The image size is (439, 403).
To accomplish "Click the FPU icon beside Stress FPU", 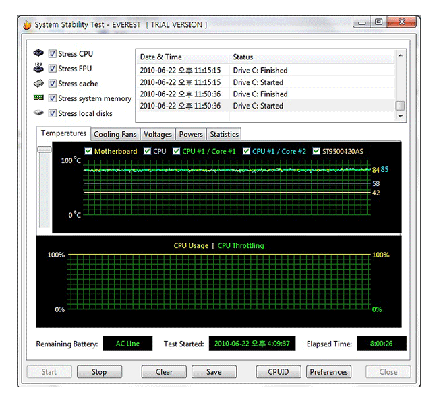I will 38,67.
